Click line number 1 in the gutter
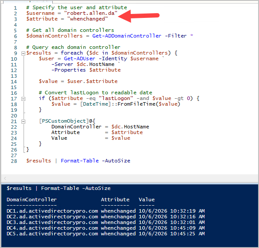 (x=15, y=8)
